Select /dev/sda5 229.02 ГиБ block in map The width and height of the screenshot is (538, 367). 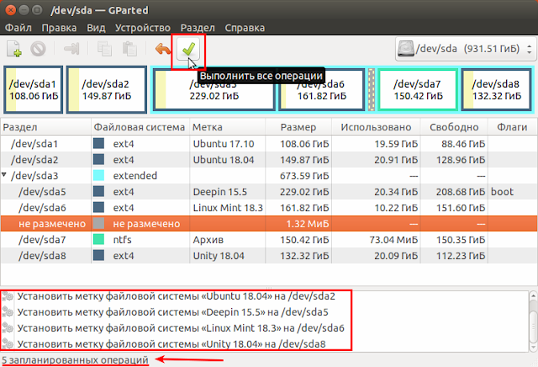point(214,90)
